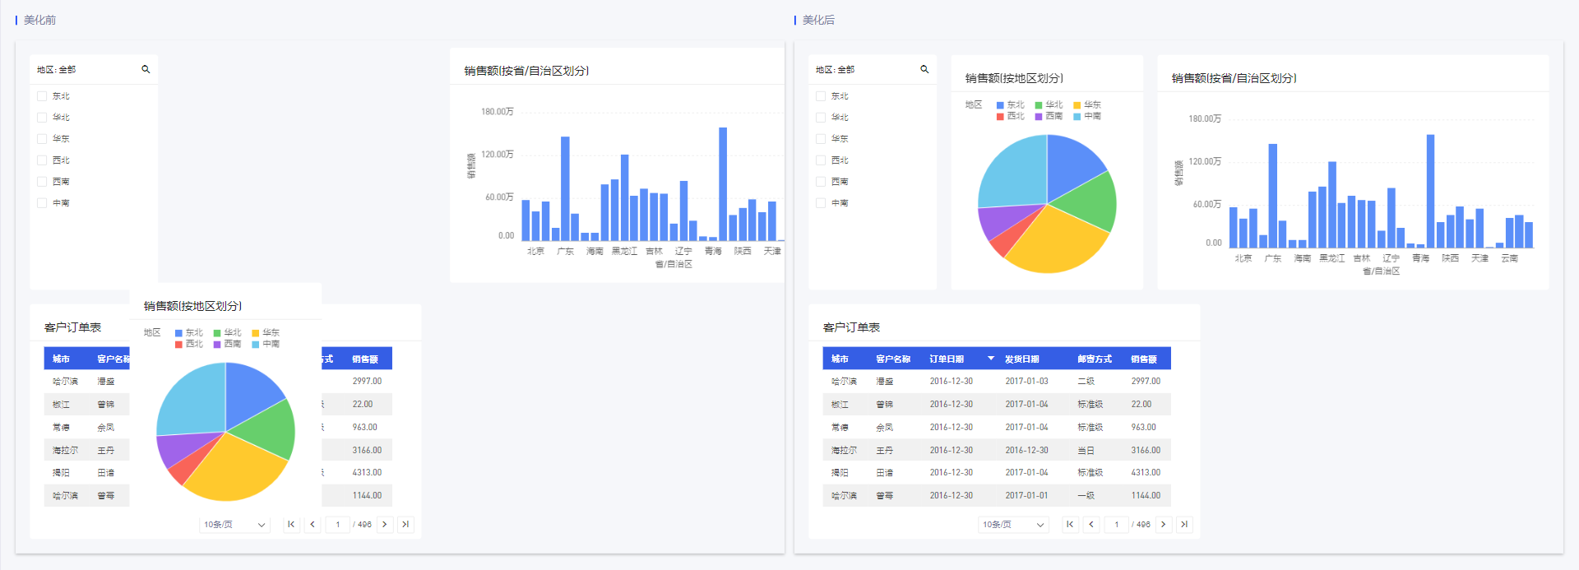Tick 华东 checkbox in 美化前 filter

pos(42,139)
